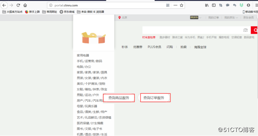This screenshot has width=258, height=136.
Task: Select the 女鞋/箱包/钟表/珠宝 category
Action: 92,89
